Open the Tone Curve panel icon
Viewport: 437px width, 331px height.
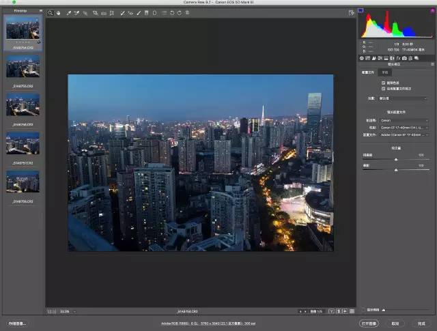[x=369, y=58]
